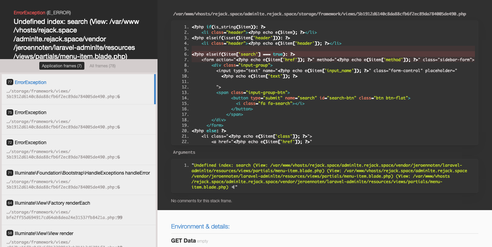
Task: Click code line 15 with fa fa-search icon tag
Action: pyautogui.click(x=270, y=103)
